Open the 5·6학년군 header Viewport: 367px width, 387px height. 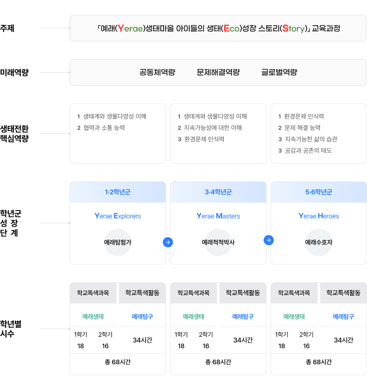pyautogui.click(x=318, y=192)
